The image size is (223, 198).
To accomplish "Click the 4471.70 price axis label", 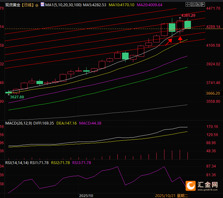I will [x=213, y=8].
